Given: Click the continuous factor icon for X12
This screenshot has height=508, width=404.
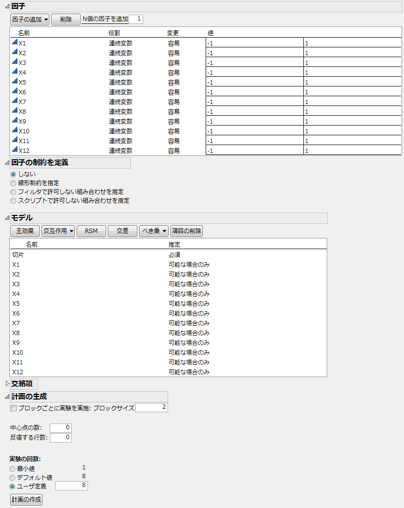Looking at the screenshot, I should click(14, 149).
